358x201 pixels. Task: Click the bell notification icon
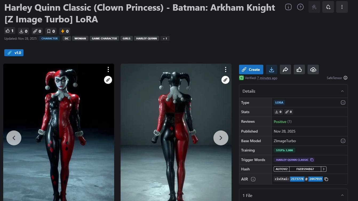[x=328, y=7]
